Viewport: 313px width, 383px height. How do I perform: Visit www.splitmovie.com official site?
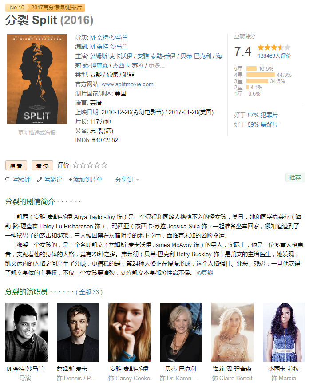tap(127, 84)
